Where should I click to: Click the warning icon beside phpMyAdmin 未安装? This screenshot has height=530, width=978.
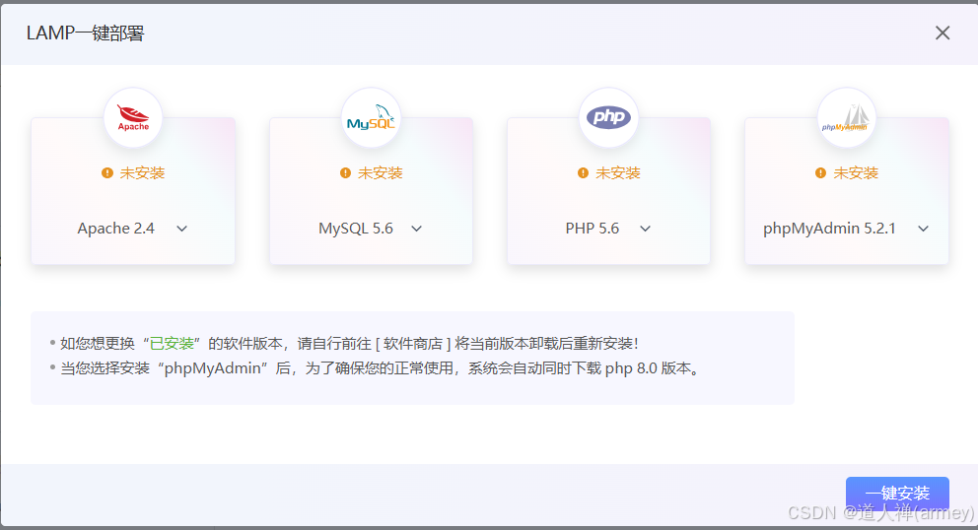[821, 172]
